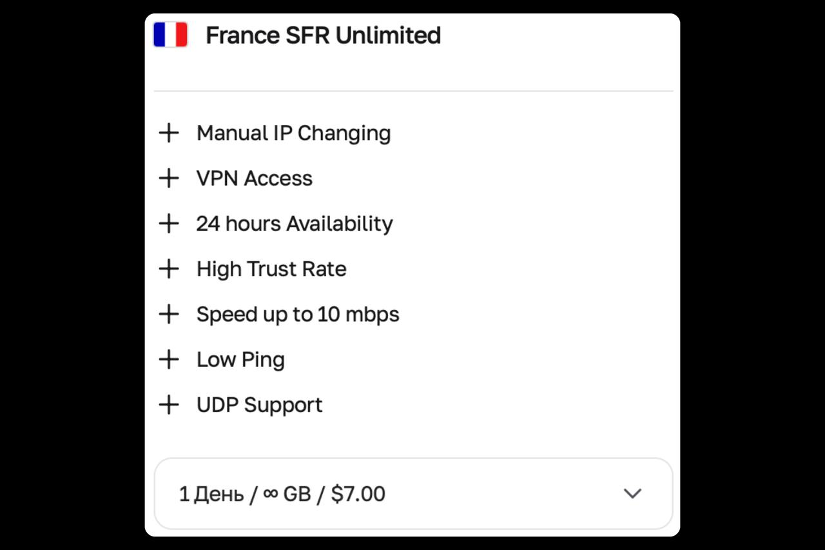Click the VPN Access feature label

pyautogui.click(x=255, y=179)
